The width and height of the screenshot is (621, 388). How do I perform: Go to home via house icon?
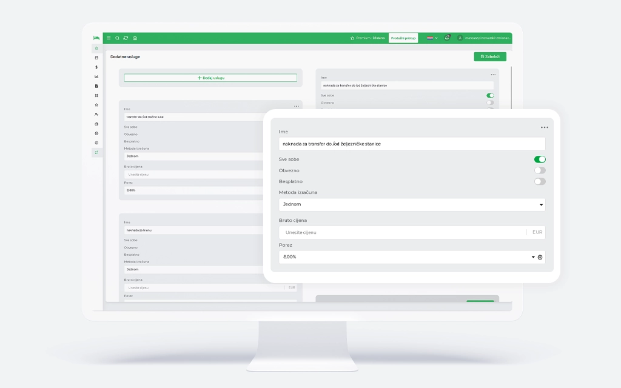(135, 38)
